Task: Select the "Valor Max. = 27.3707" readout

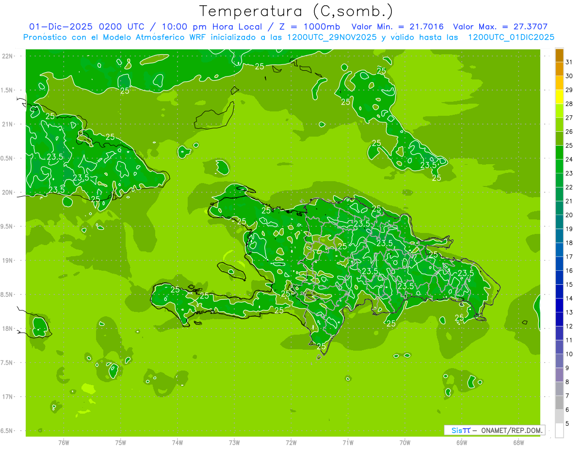Action: point(500,27)
